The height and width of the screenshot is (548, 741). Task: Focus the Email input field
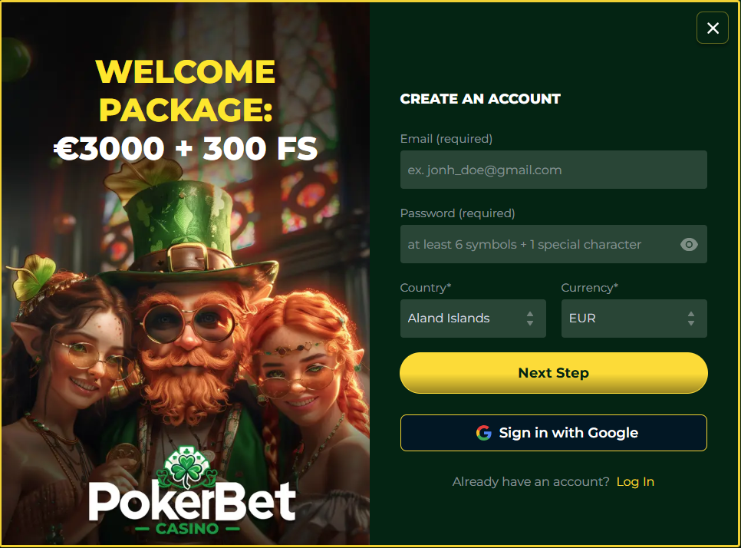(x=553, y=170)
